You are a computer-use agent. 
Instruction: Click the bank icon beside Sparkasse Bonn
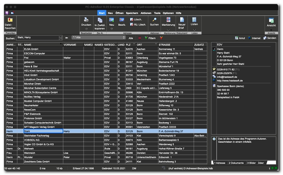tap(214, 86)
